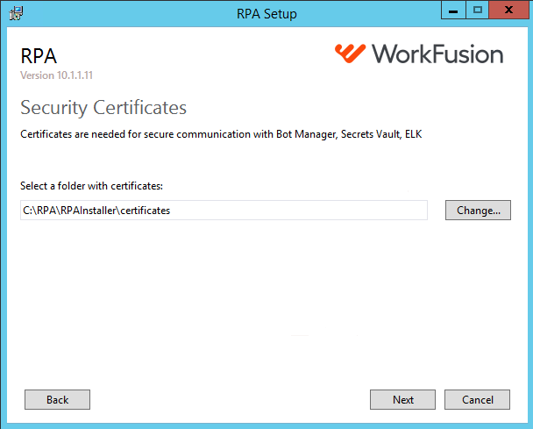Maximize the RPA Setup window
The height and width of the screenshot is (429, 533).
tap(477, 10)
